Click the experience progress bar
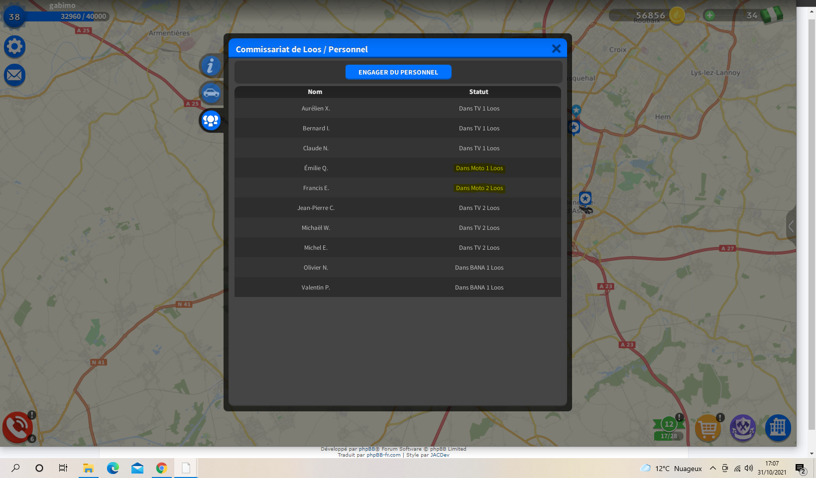 (65, 16)
